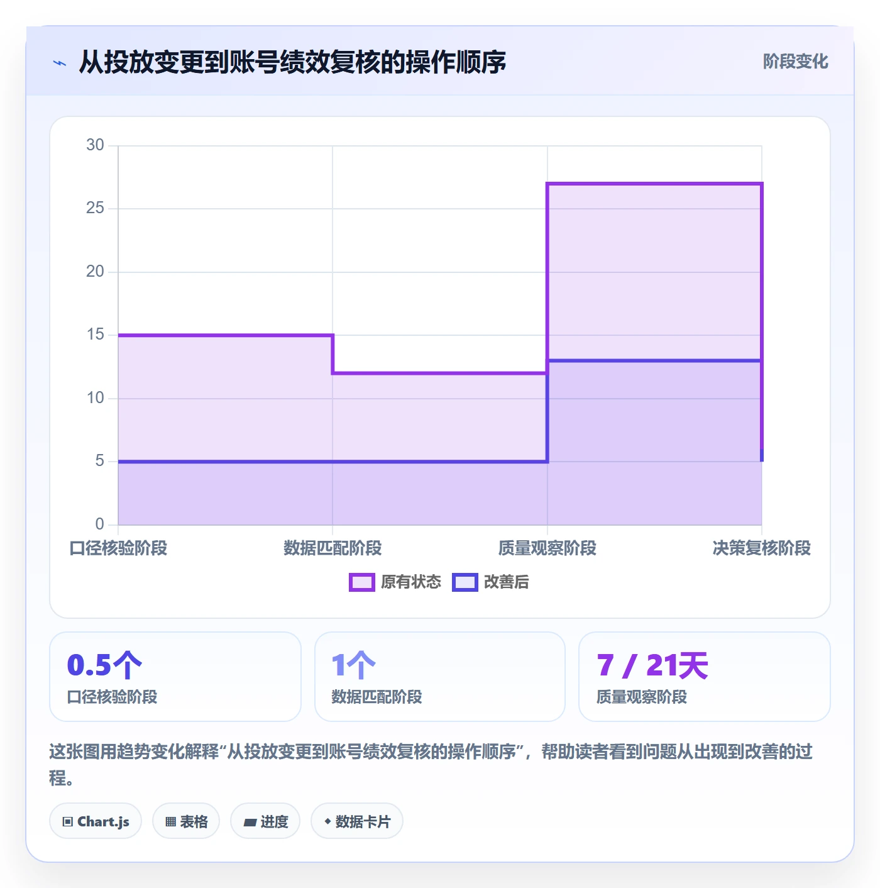Viewport: 880px width, 888px height.
Task: Click the y-axis value 5
Action: pyautogui.click(x=99, y=461)
